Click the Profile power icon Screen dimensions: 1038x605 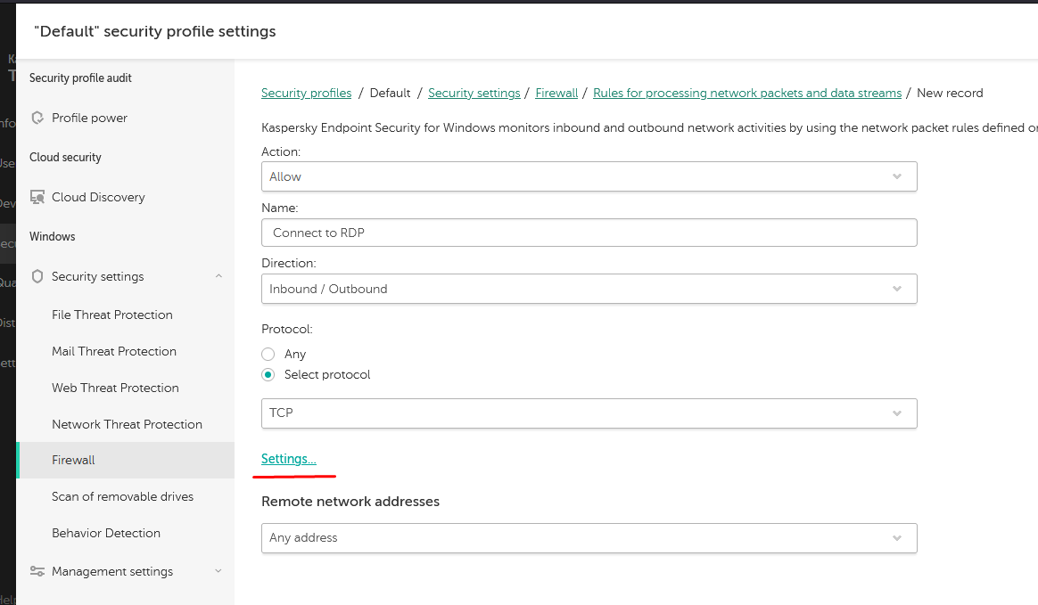coord(37,118)
